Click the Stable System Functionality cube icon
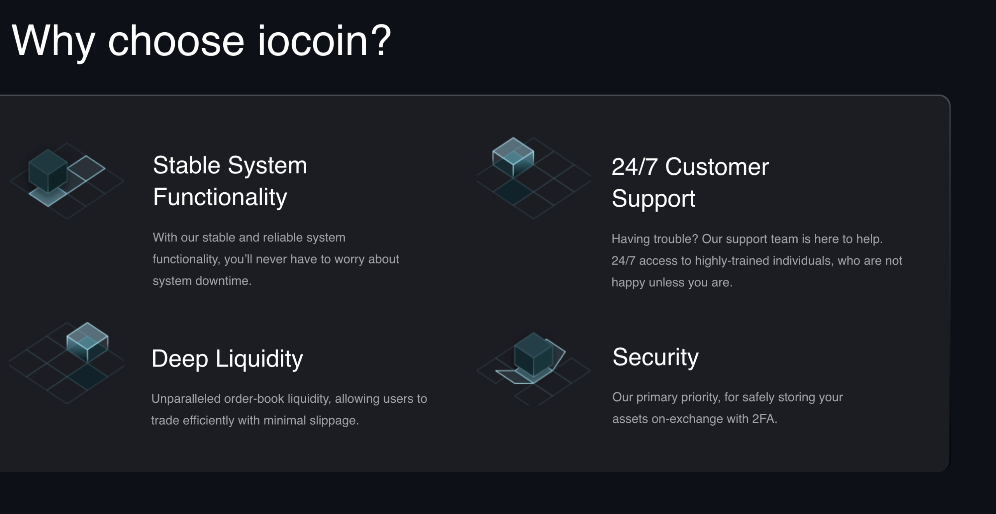This screenshot has width=996, height=514. 47,171
